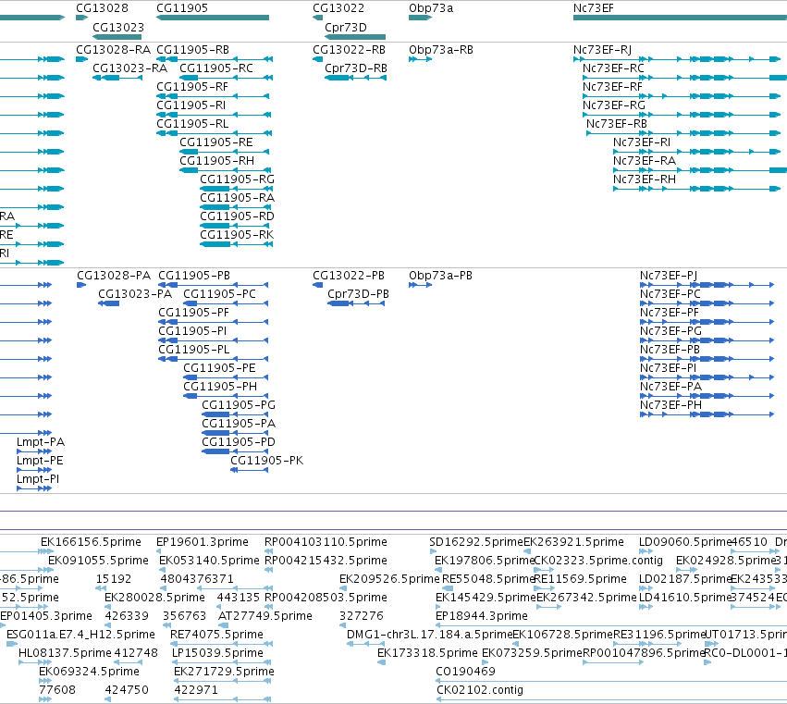Click transcript Cpr73D-RB
The width and height of the screenshot is (787, 704).
pyautogui.click(x=355, y=68)
